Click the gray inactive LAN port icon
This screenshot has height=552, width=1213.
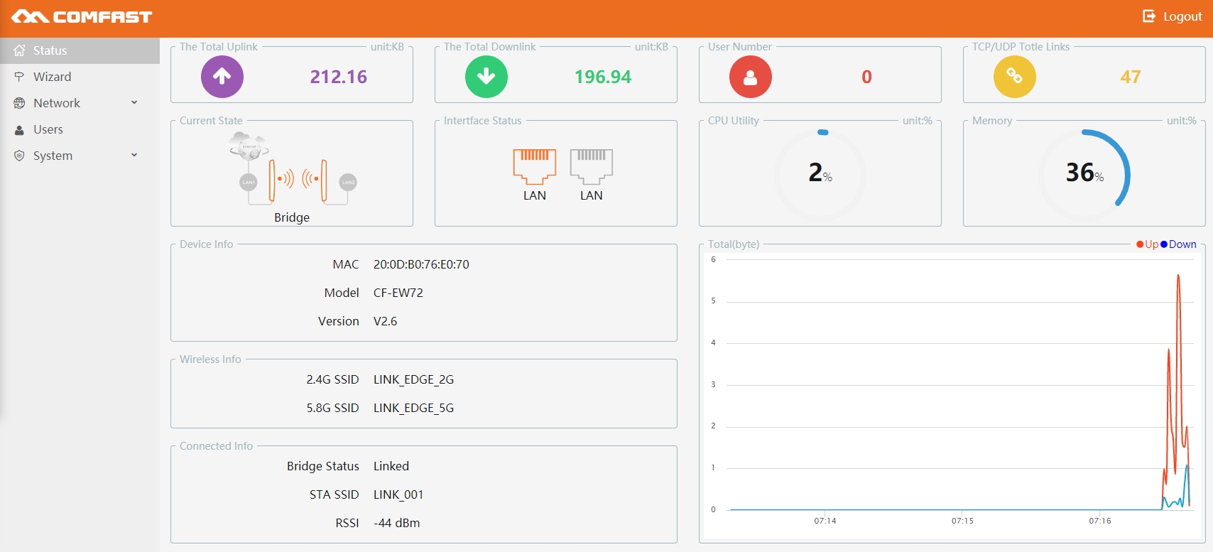coord(591,166)
